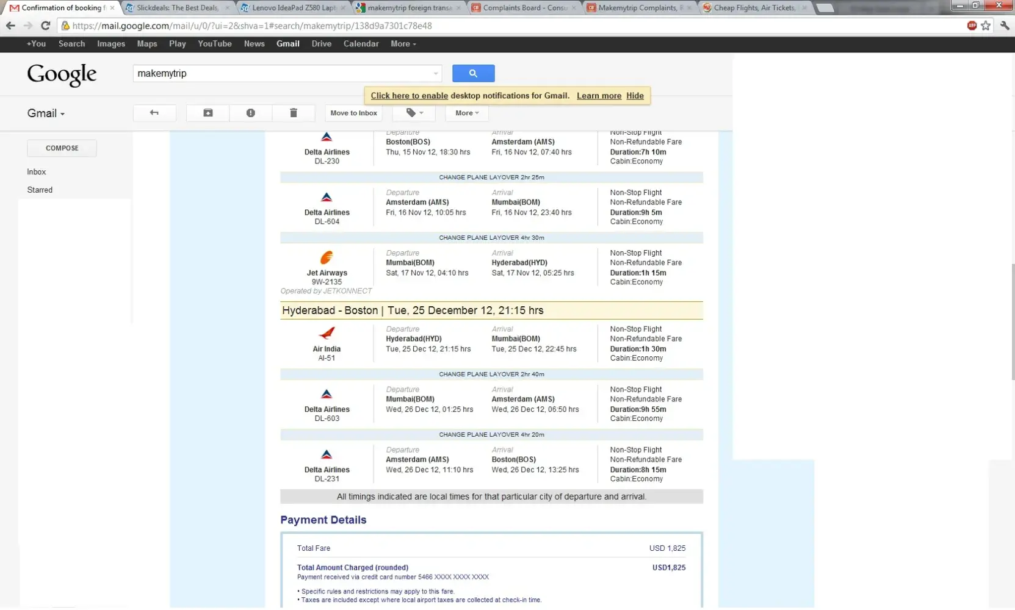The height and width of the screenshot is (610, 1015).
Task: Click the Move to Inbox button
Action: (x=354, y=113)
